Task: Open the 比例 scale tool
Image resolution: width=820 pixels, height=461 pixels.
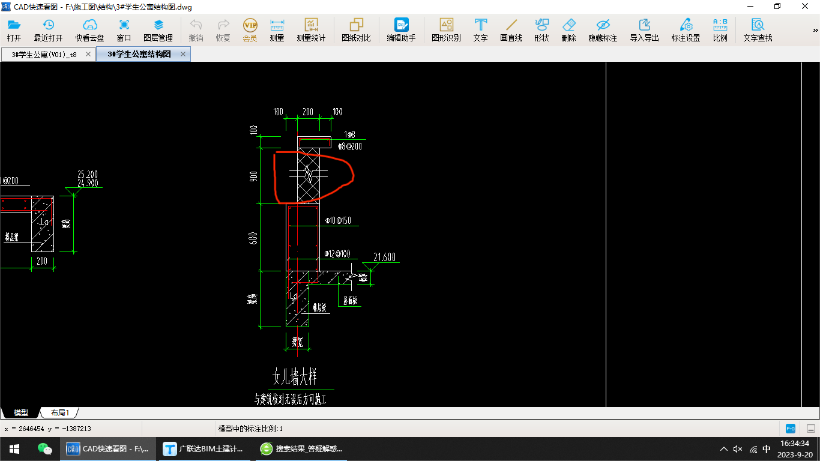Action: [x=720, y=30]
